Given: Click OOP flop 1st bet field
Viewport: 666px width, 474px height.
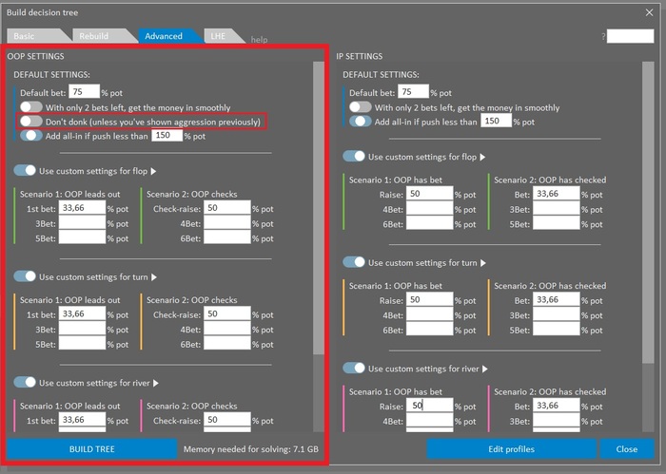Looking at the screenshot, I should [82, 208].
